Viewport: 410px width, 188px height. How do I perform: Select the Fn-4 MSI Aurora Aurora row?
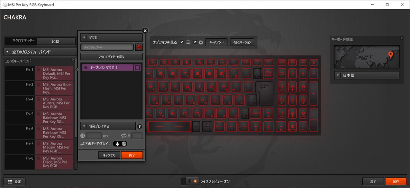38,103
